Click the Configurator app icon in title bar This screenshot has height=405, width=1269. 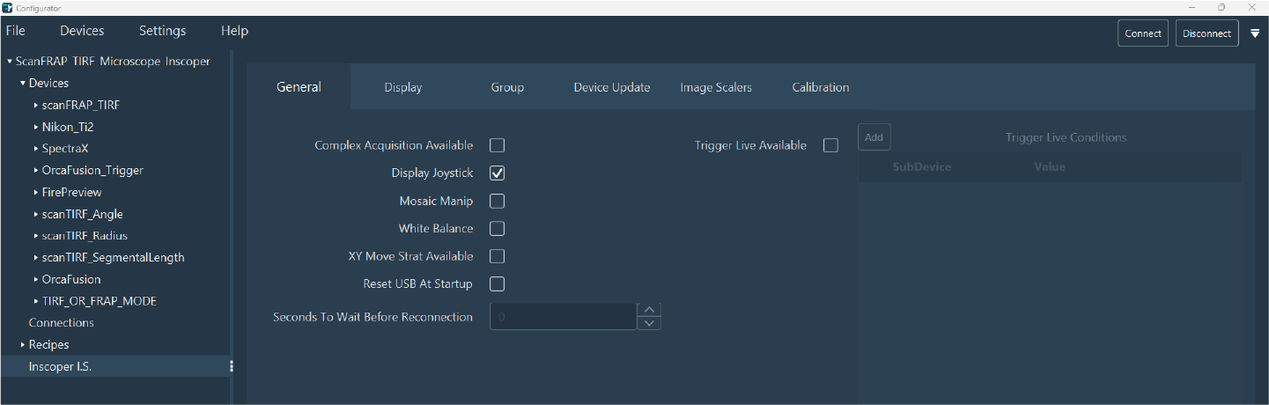[8, 7]
